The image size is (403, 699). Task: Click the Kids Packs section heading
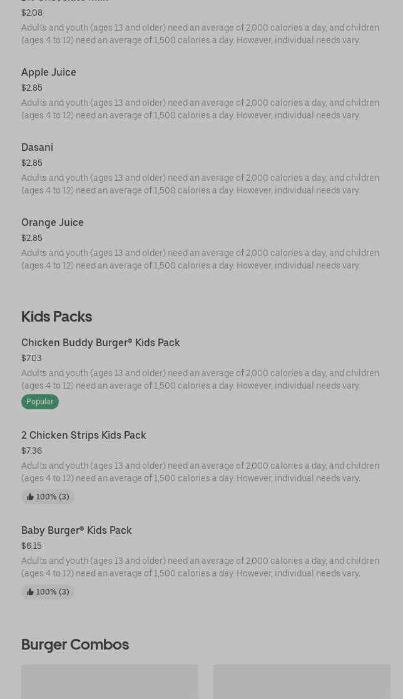[56, 317]
